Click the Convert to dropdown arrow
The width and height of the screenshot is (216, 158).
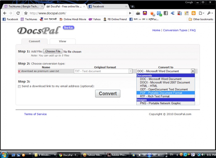coord(193,71)
